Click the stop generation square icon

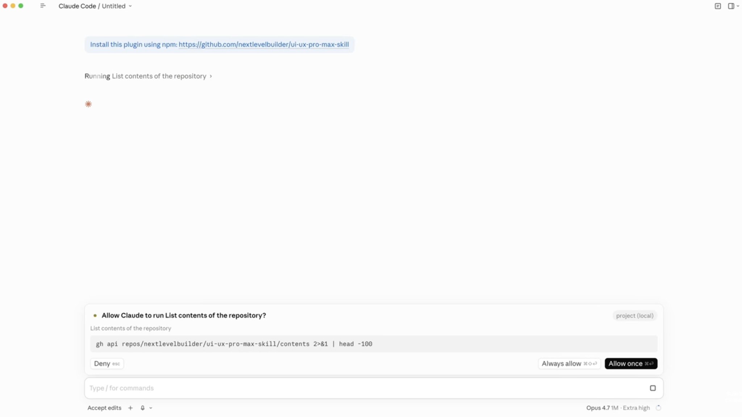click(653, 388)
